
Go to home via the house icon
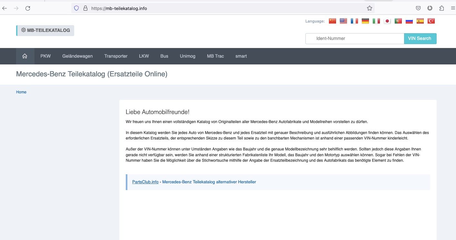coord(25,56)
